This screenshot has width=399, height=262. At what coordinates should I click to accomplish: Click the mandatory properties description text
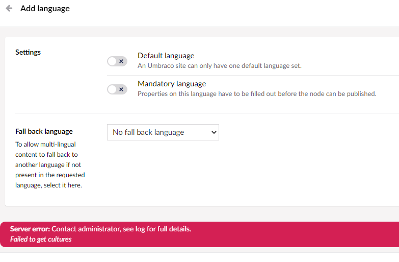point(257,94)
